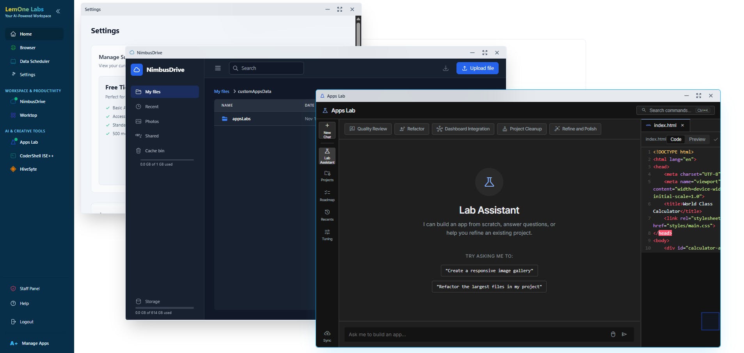The width and height of the screenshot is (744, 353).
Task: Open Photos in NimbusDrive sidebar
Action: click(165, 121)
